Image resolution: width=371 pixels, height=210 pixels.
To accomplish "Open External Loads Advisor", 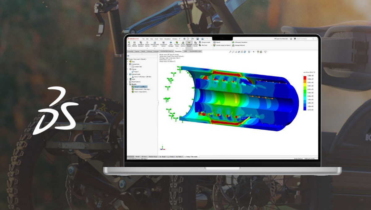I will (x=155, y=44).
